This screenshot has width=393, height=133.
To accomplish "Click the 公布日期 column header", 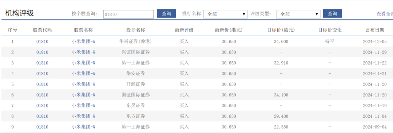I will tap(375, 30).
